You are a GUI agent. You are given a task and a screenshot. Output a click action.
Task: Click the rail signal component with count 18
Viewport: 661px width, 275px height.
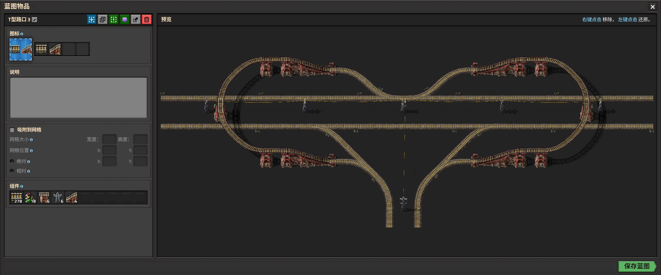pyautogui.click(x=30, y=198)
